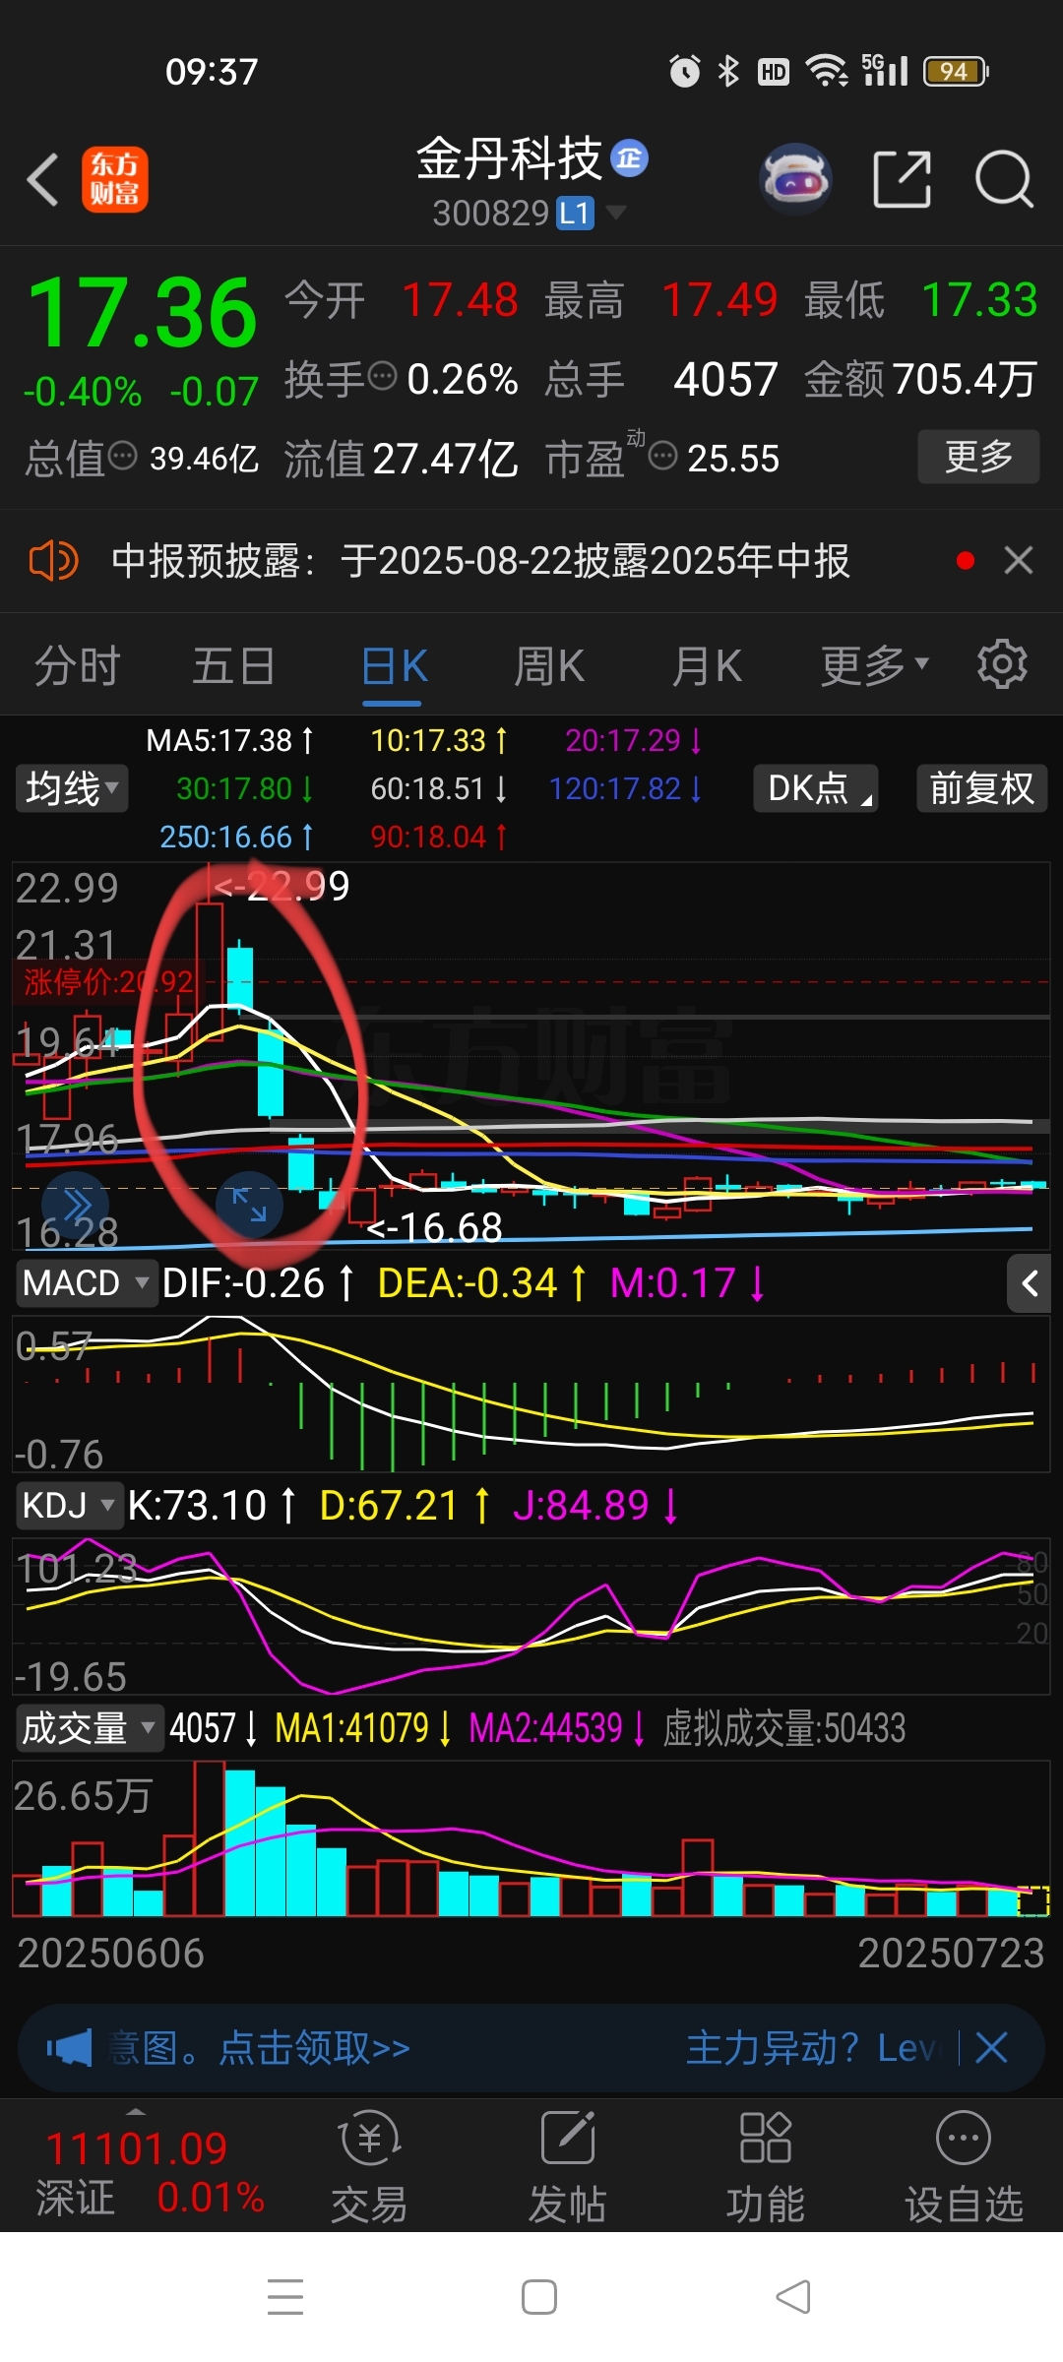Tap 点击领取>> promo link

tap(314, 2048)
